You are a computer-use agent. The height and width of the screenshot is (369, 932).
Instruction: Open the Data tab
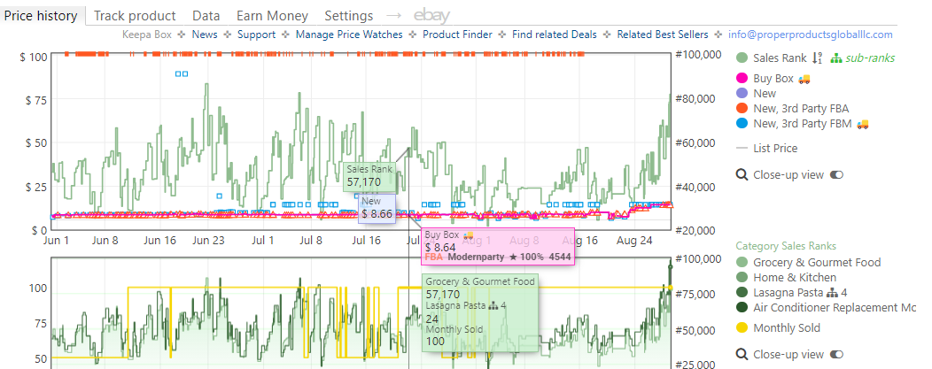pos(206,16)
